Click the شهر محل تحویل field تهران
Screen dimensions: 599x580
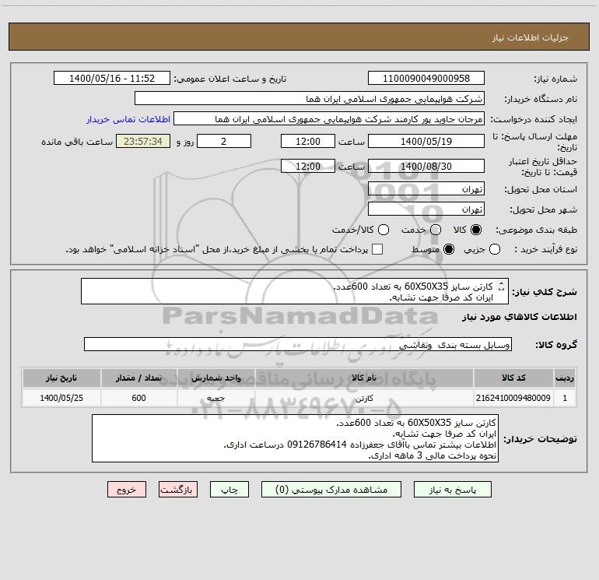(x=426, y=209)
